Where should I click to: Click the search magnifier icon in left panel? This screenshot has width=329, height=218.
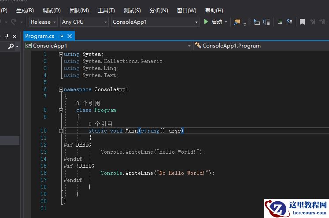point(11,46)
